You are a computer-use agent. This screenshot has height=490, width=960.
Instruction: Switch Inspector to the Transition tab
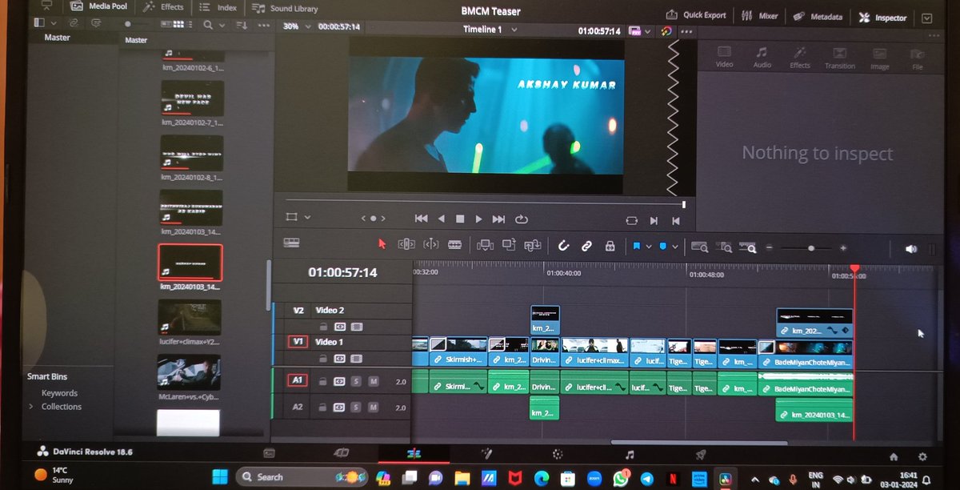[x=839, y=58]
